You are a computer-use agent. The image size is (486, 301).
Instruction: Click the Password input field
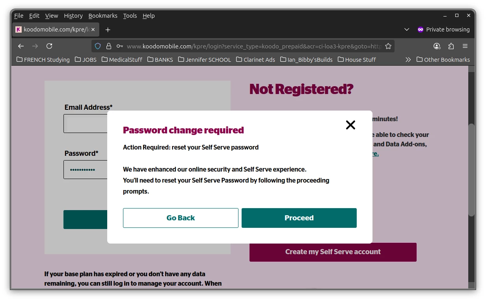click(86, 170)
